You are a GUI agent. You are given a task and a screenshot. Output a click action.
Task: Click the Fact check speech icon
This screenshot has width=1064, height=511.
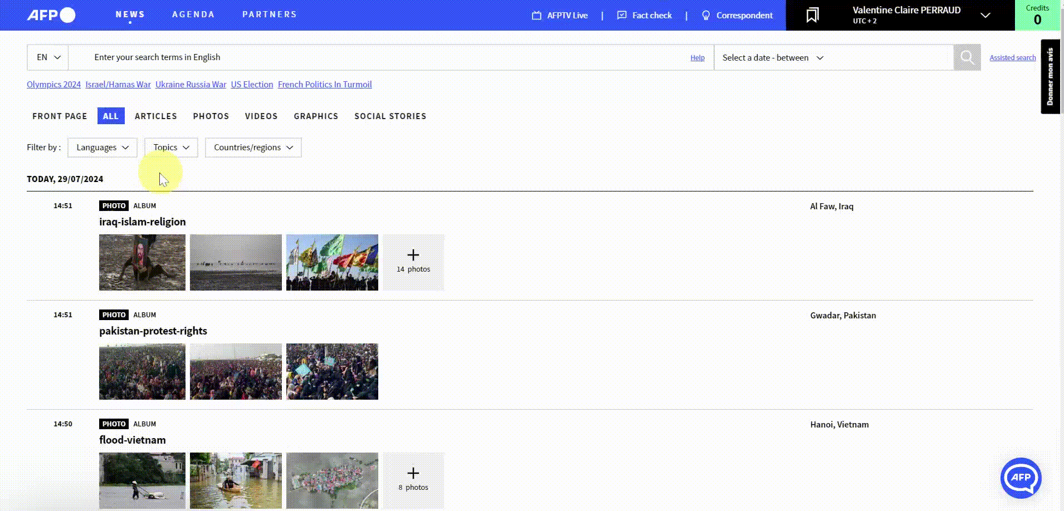622,16
